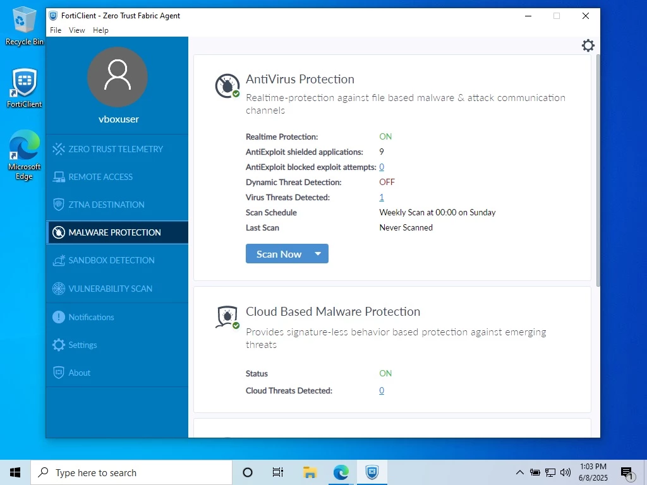Click the FortiClient taskbar button
Image resolution: width=647 pixels, height=485 pixels.
[372, 472]
